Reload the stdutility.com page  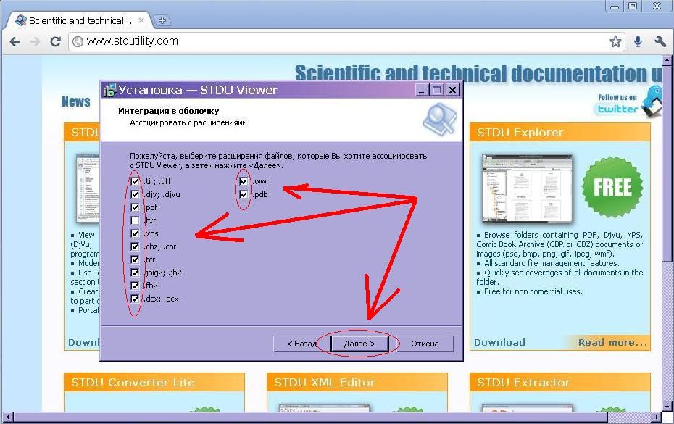tap(56, 42)
